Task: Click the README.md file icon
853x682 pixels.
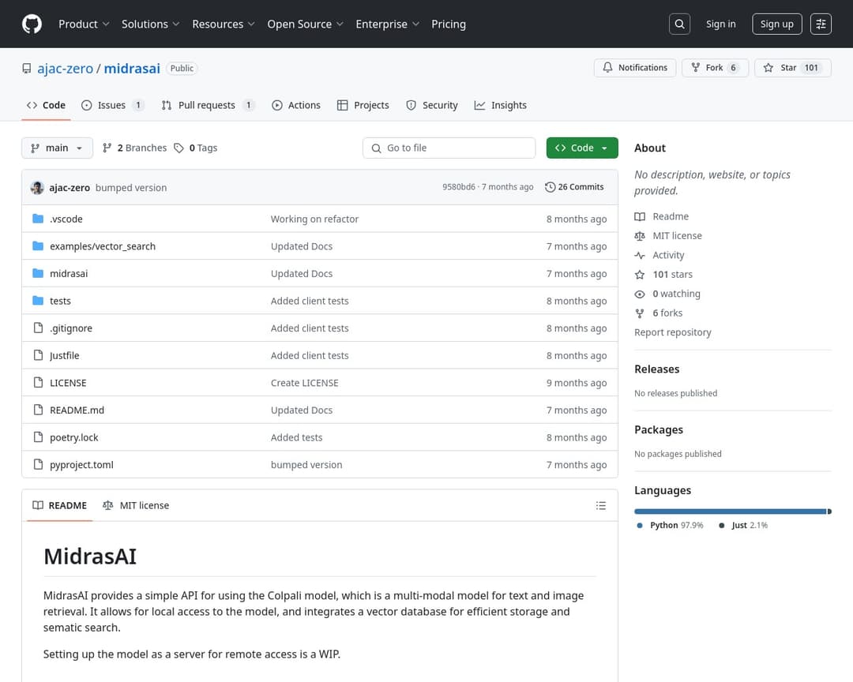Action: [x=38, y=410]
